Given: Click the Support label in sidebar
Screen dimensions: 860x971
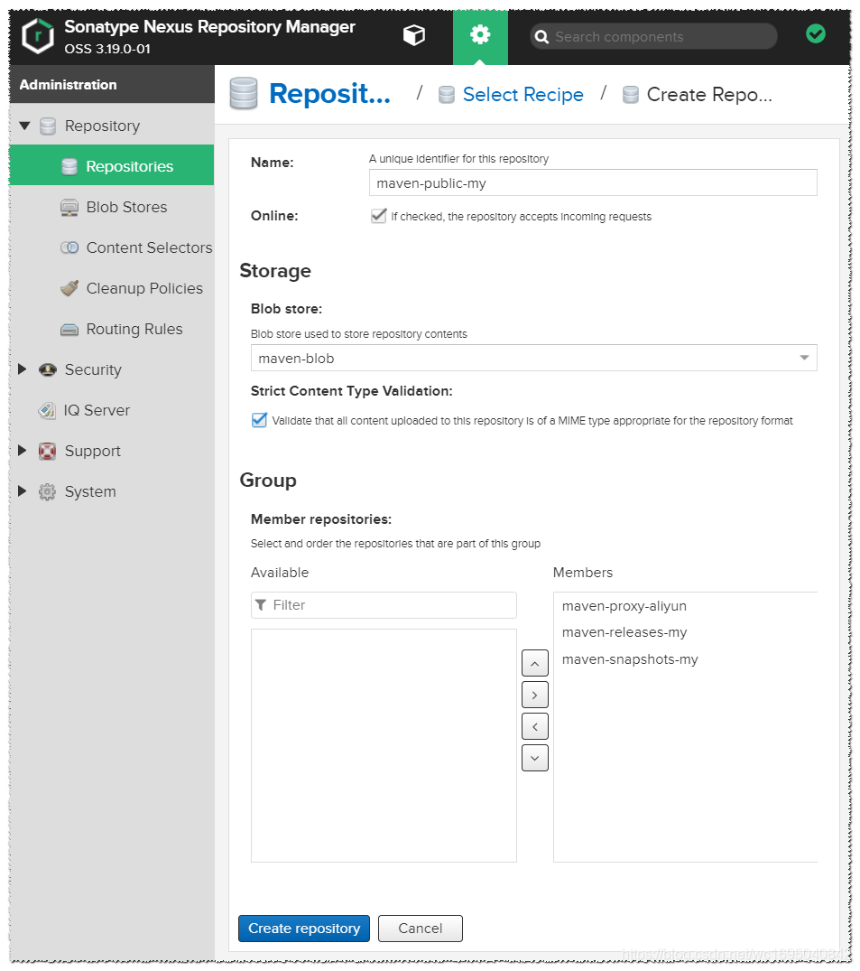Looking at the screenshot, I should (x=93, y=451).
